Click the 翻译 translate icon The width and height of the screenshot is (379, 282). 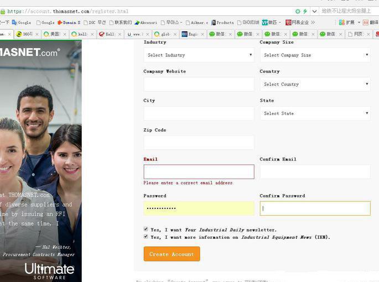coord(371,23)
